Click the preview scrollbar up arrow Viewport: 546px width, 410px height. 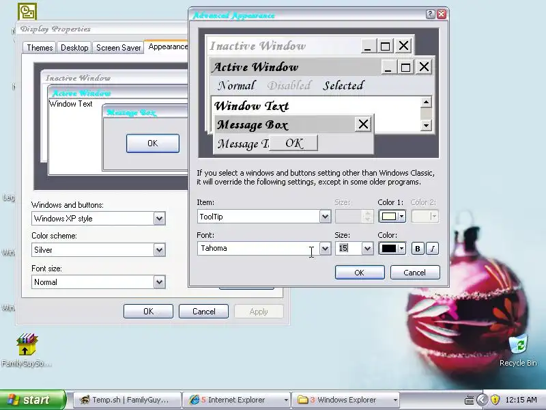tap(426, 102)
